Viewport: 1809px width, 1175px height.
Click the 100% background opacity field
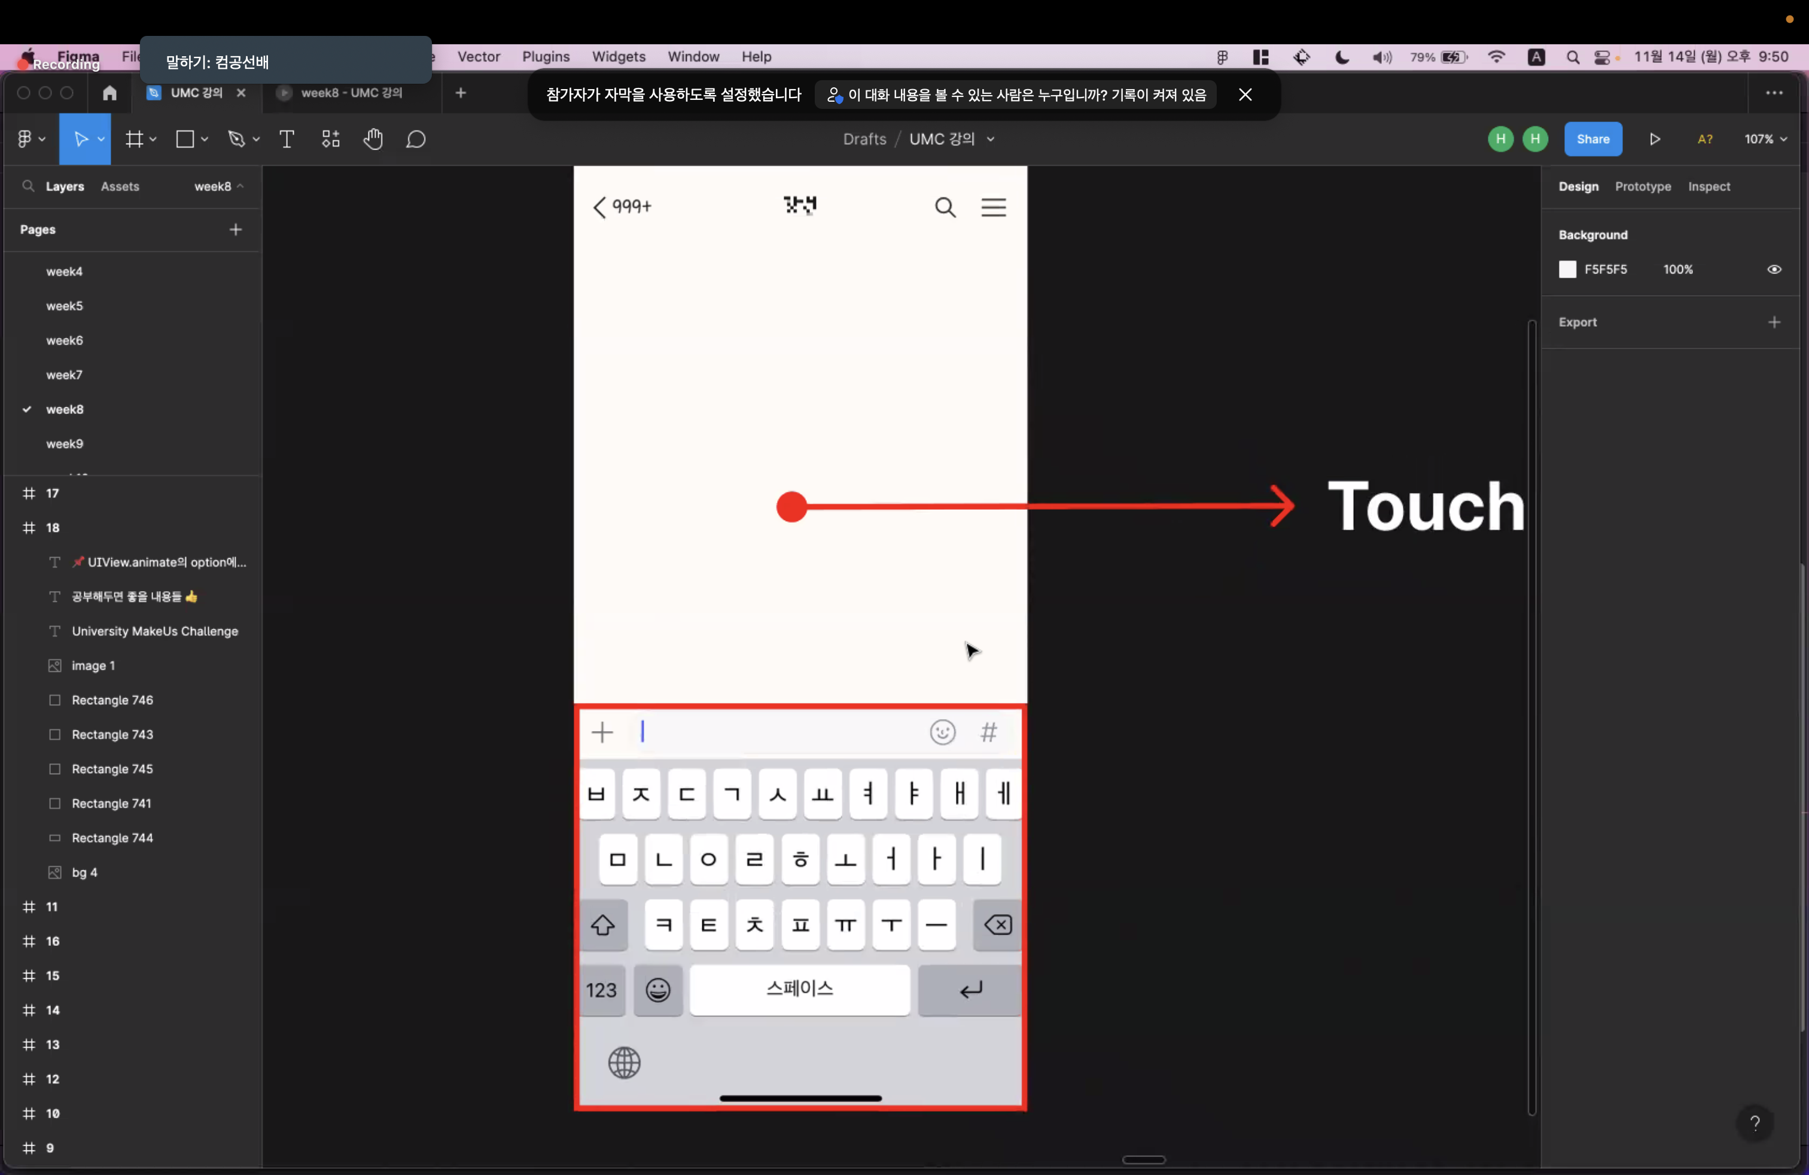coord(1677,269)
